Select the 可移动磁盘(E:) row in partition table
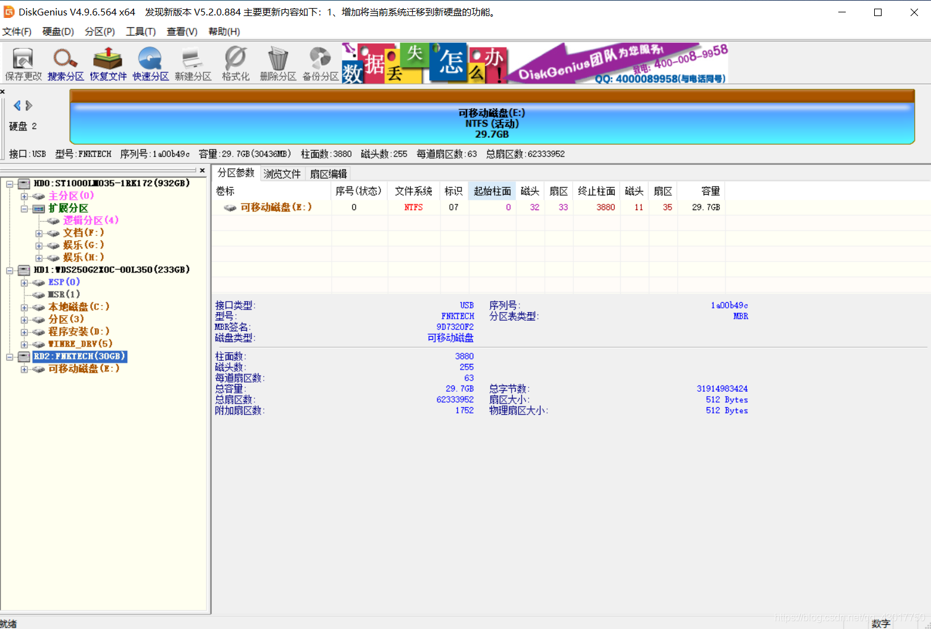This screenshot has width=931, height=629. (x=468, y=208)
